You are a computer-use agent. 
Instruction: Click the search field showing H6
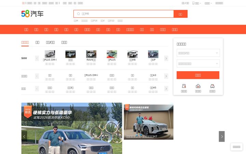(x=124, y=14)
